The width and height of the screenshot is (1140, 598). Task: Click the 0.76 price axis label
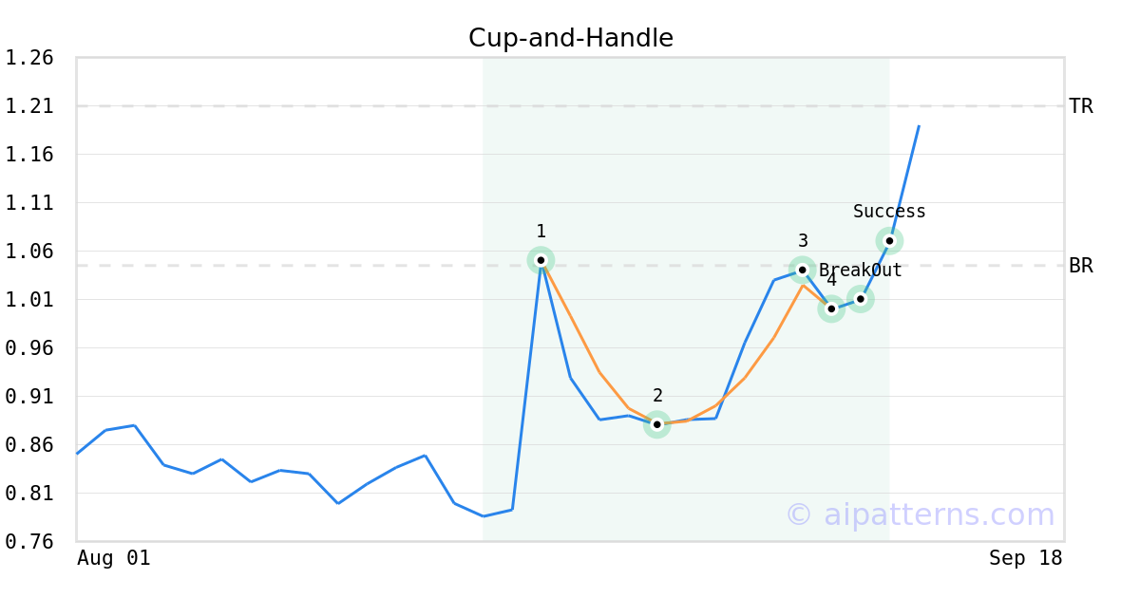pos(29,542)
